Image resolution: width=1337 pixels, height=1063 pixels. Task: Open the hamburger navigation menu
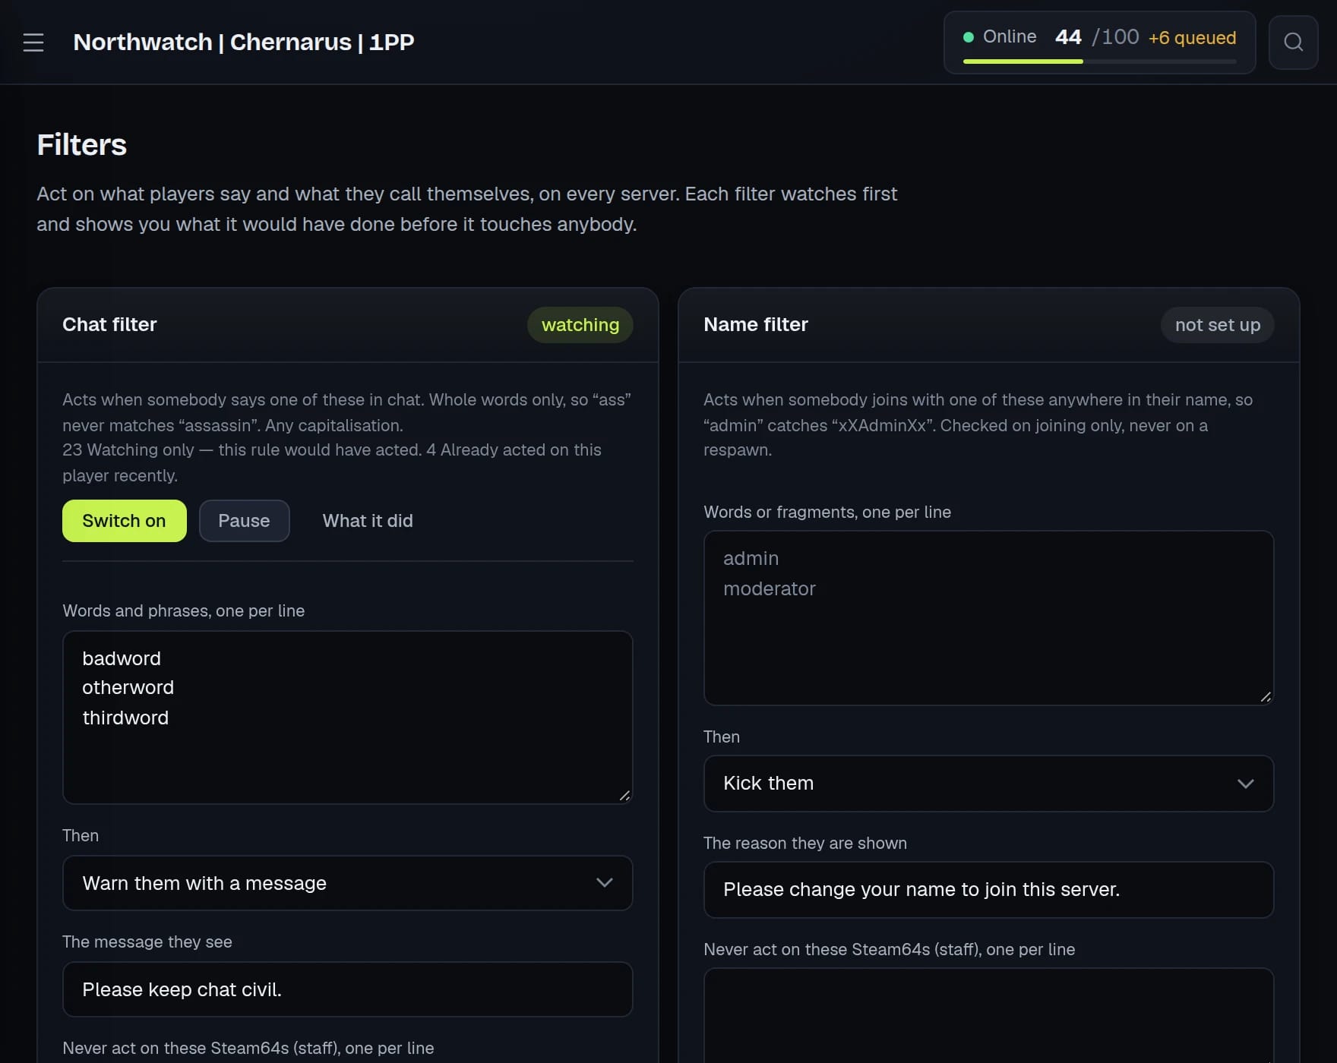pyautogui.click(x=33, y=43)
